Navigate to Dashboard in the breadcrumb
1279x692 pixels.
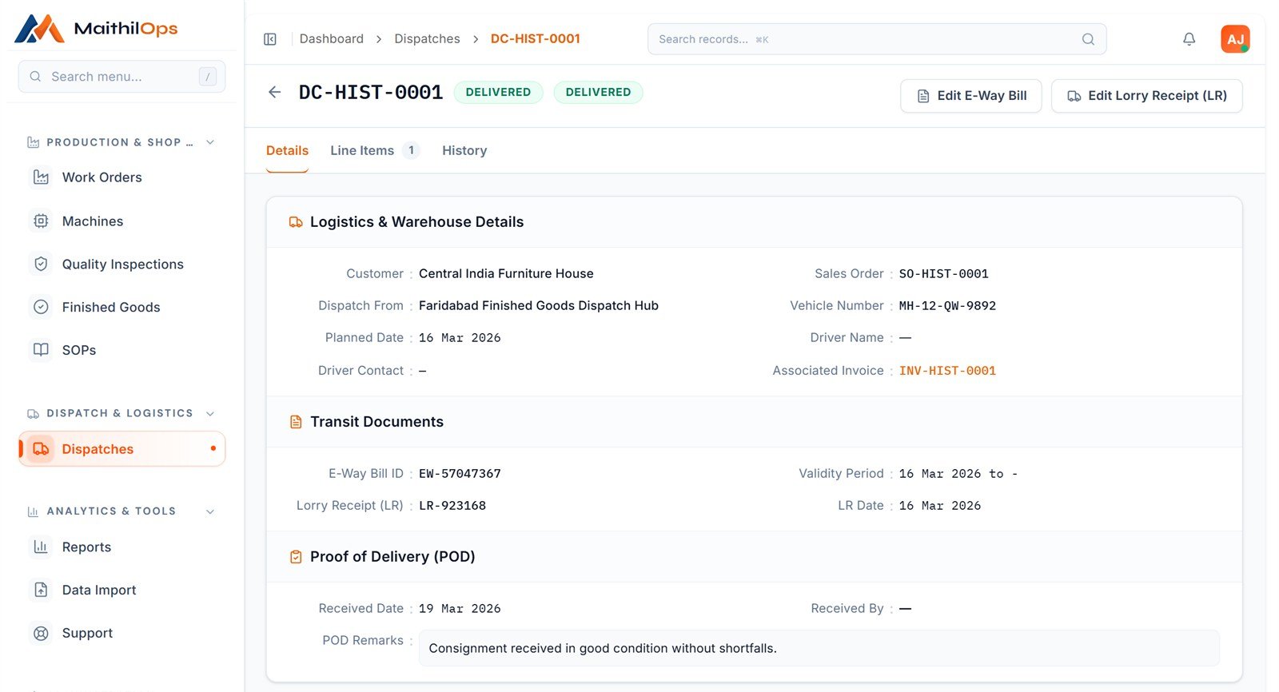(331, 39)
